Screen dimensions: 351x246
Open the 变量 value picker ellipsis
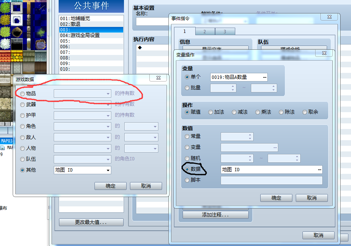[275, 148]
